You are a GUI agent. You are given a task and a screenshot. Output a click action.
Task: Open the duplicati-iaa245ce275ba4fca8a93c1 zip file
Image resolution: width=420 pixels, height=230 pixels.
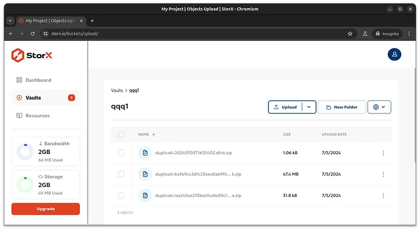pos(198,196)
